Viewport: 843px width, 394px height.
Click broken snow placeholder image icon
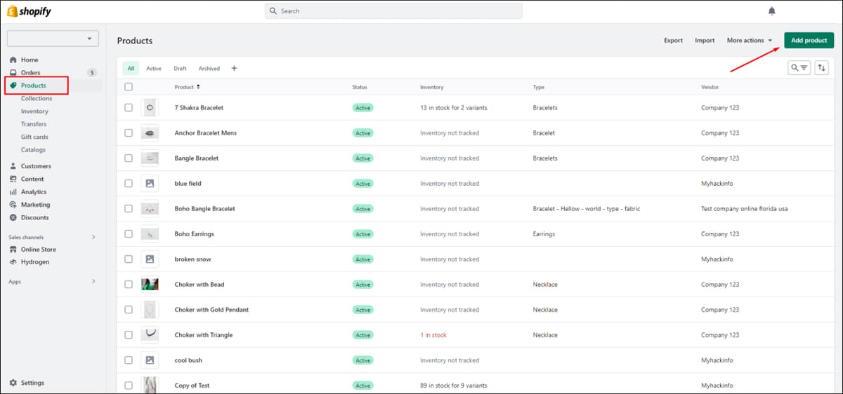(x=150, y=259)
